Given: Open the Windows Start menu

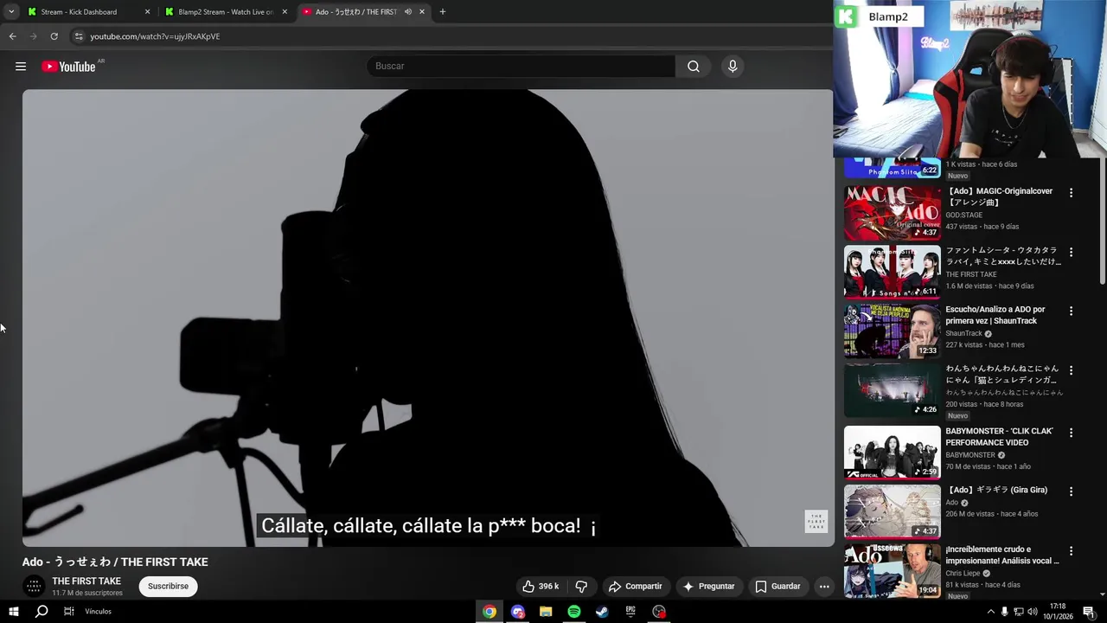Looking at the screenshot, I should point(13,612).
